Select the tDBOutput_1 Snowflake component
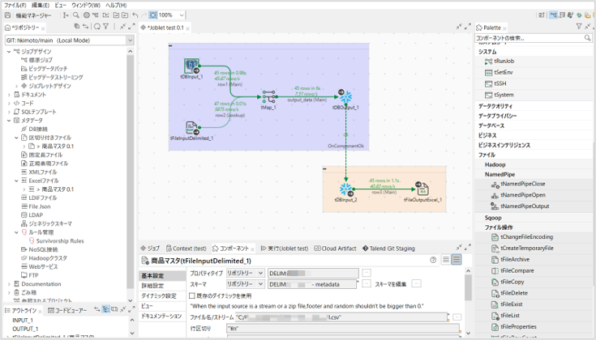596x340 pixels. [345, 97]
